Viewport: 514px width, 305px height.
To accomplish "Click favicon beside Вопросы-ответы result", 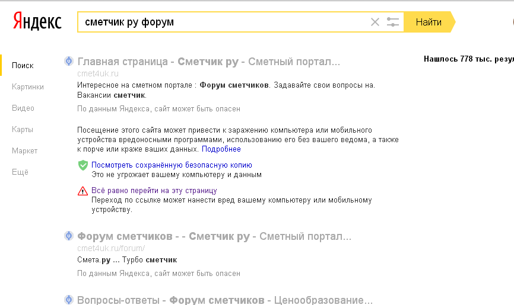I will (x=68, y=300).
